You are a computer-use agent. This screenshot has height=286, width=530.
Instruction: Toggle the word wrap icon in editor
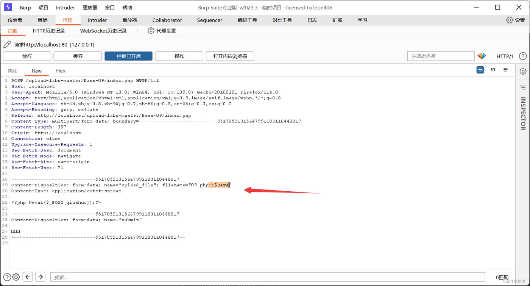(x=480, y=70)
